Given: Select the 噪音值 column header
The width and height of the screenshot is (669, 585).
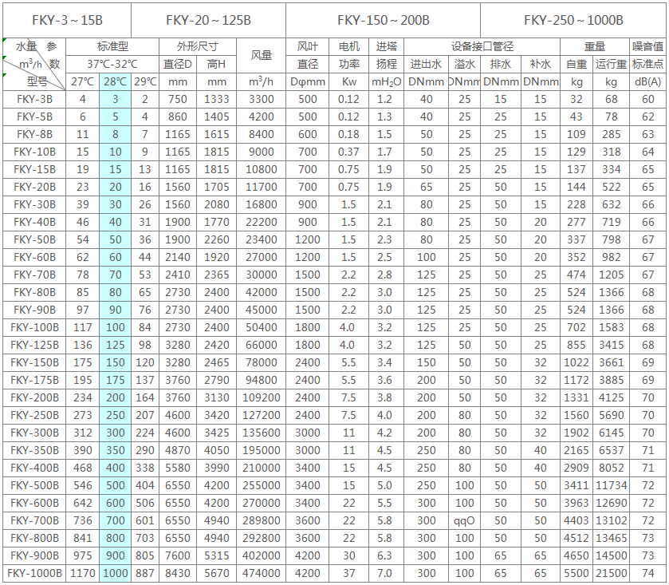Looking at the screenshot, I should click(647, 46).
